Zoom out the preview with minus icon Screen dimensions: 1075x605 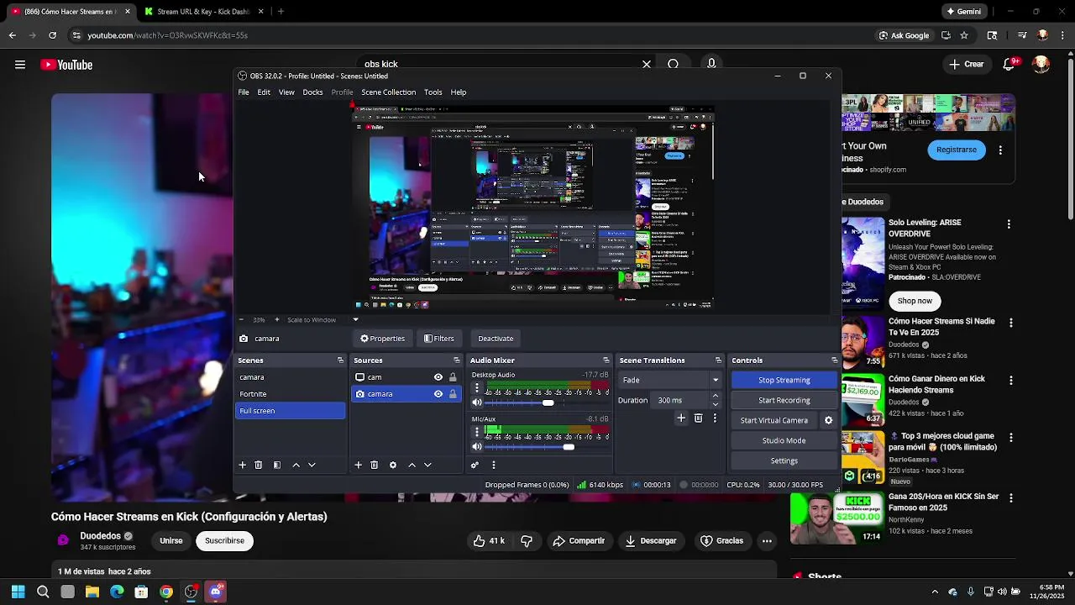click(x=242, y=319)
